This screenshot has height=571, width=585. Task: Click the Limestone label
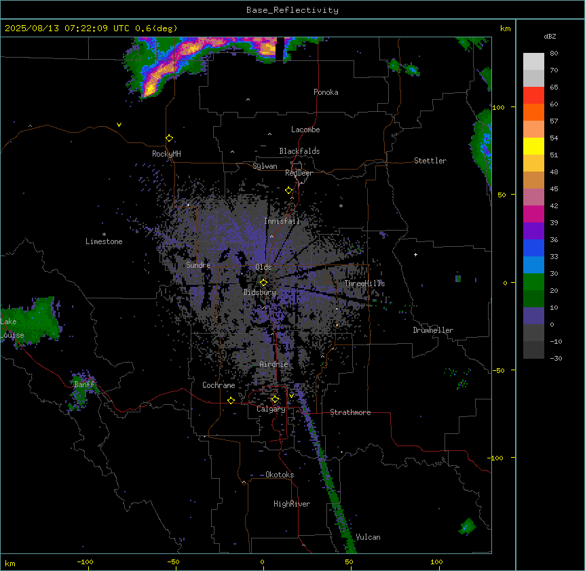click(x=104, y=241)
